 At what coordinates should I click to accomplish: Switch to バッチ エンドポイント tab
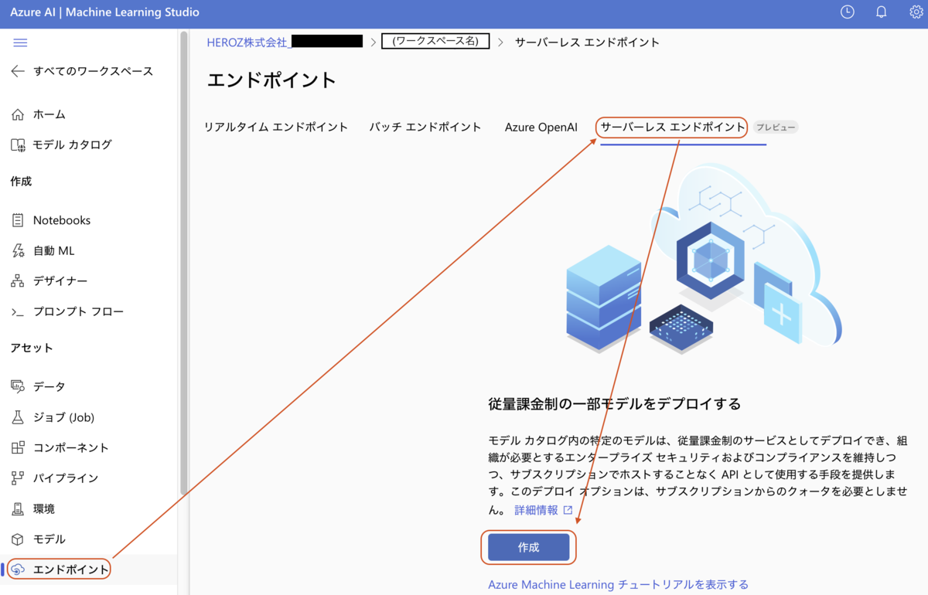[425, 127]
